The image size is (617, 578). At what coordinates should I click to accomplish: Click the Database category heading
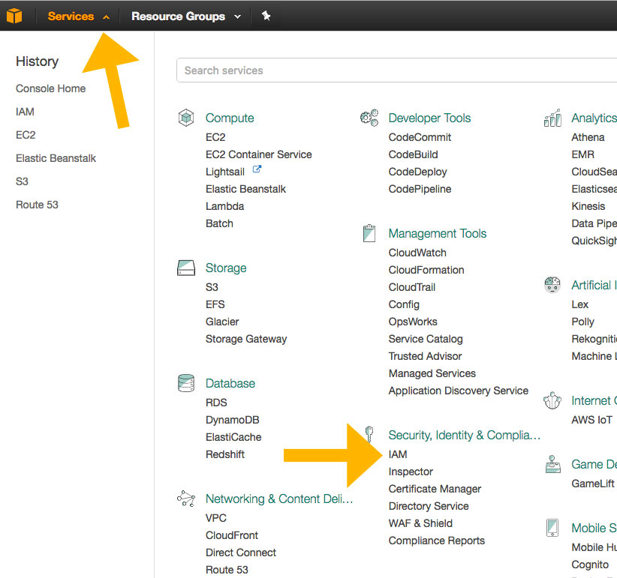click(x=230, y=384)
